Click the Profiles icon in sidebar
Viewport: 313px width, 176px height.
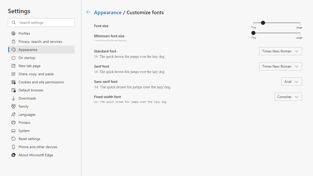pos(13,33)
